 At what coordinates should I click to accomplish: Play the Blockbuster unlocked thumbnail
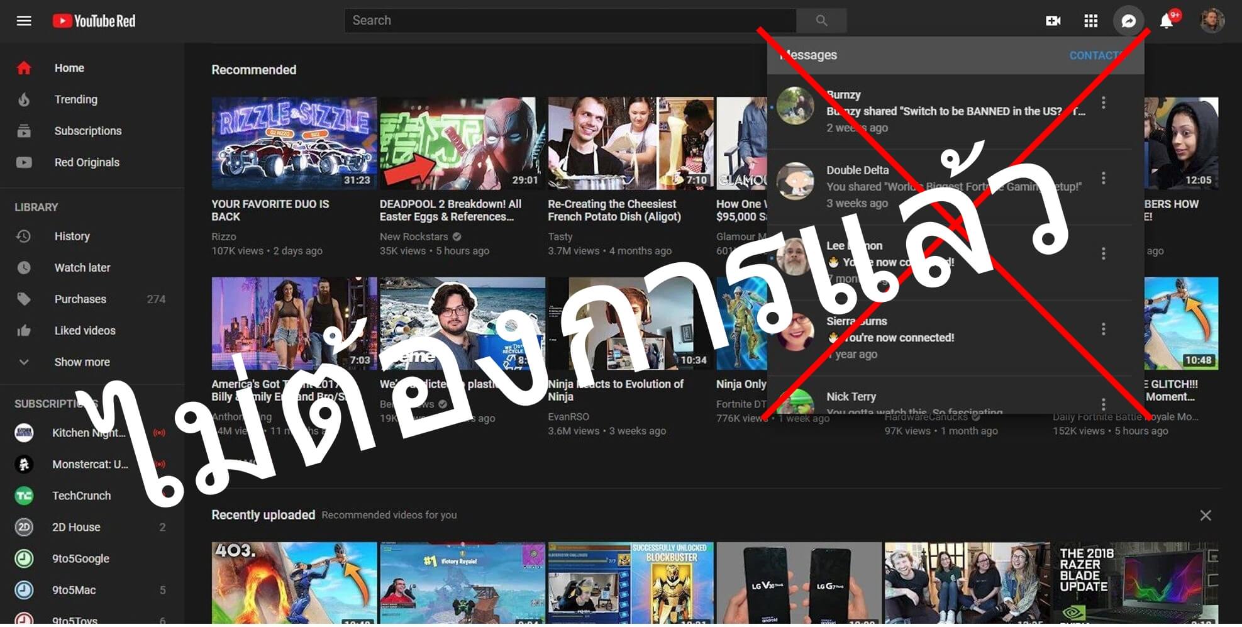[631, 583]
